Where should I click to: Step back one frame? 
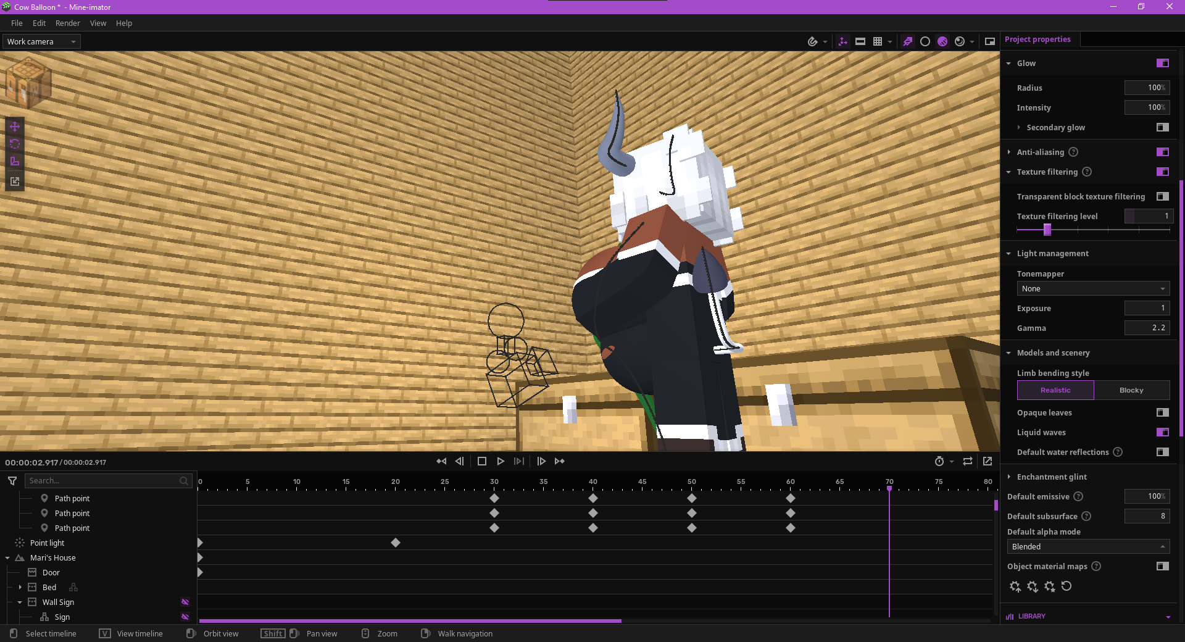[x=460, y=461]
